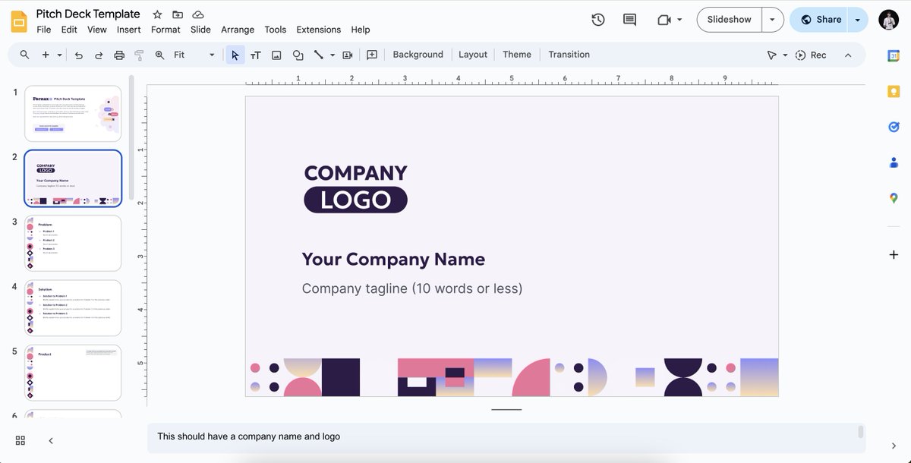Star this presentation
The image size is (911, 463).
click(x=157, y=14)
